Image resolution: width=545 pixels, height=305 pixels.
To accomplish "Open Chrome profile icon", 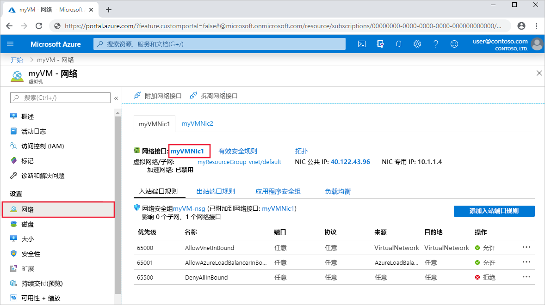I will point(521,26).
